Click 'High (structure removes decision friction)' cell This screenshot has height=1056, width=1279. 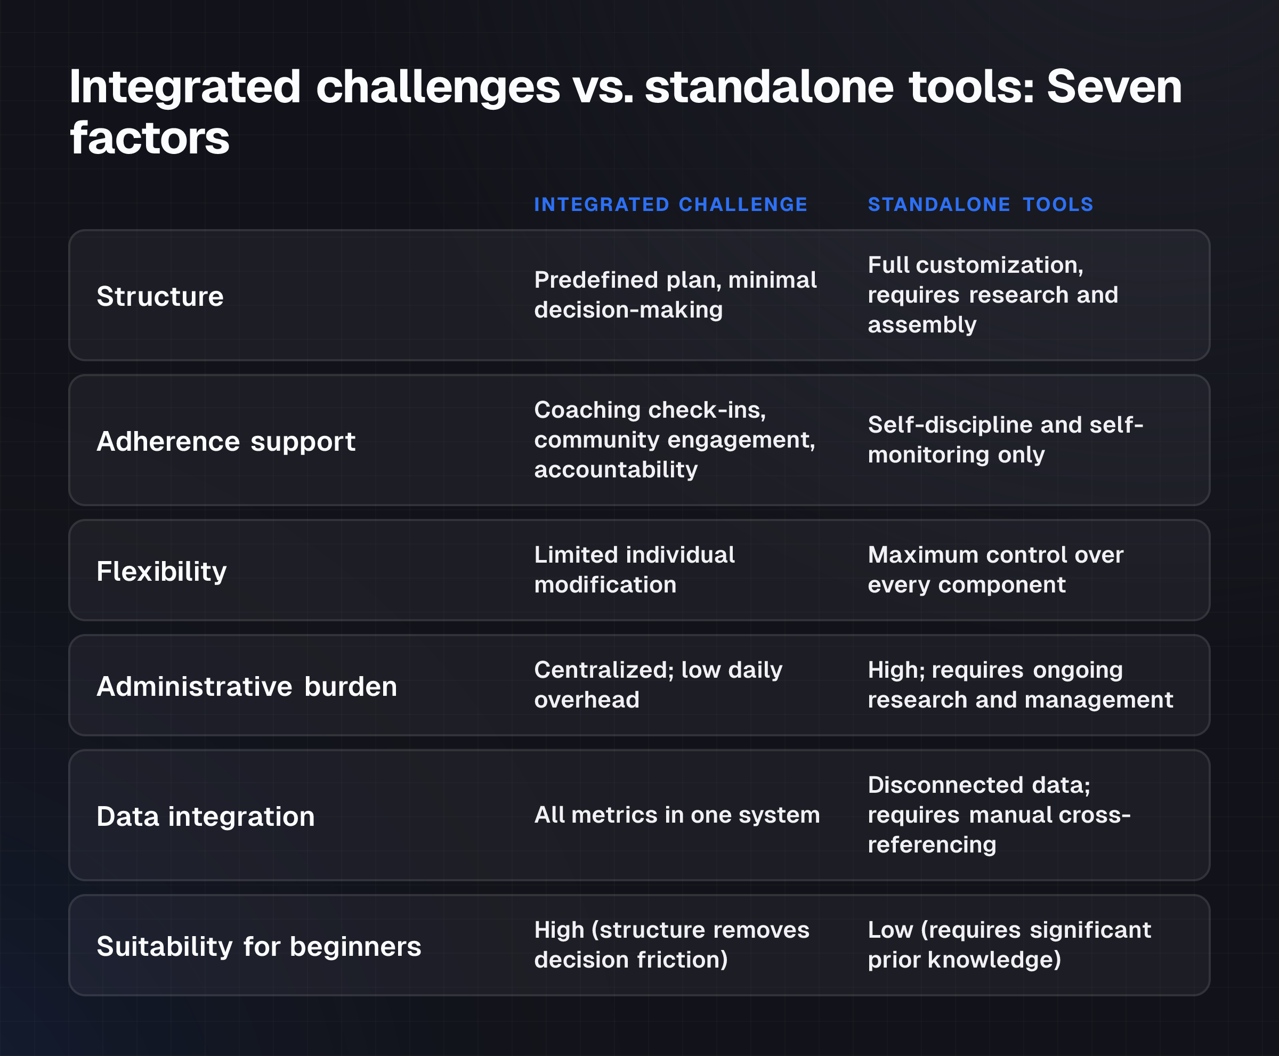click(672, 945)
